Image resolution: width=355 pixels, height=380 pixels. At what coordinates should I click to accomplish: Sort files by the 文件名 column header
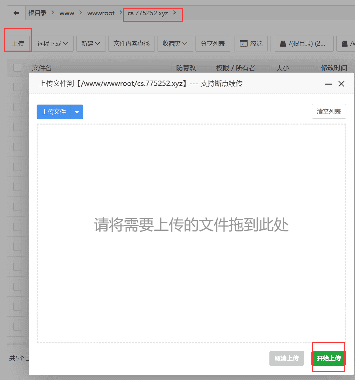point(42,68)
